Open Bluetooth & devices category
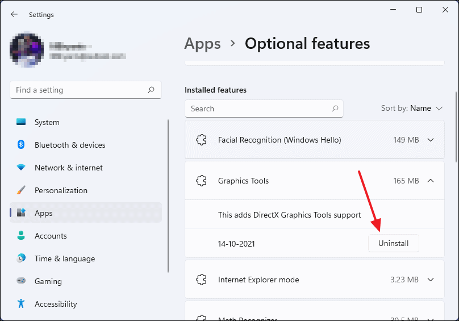459x321 pixels. click(85, 145)
